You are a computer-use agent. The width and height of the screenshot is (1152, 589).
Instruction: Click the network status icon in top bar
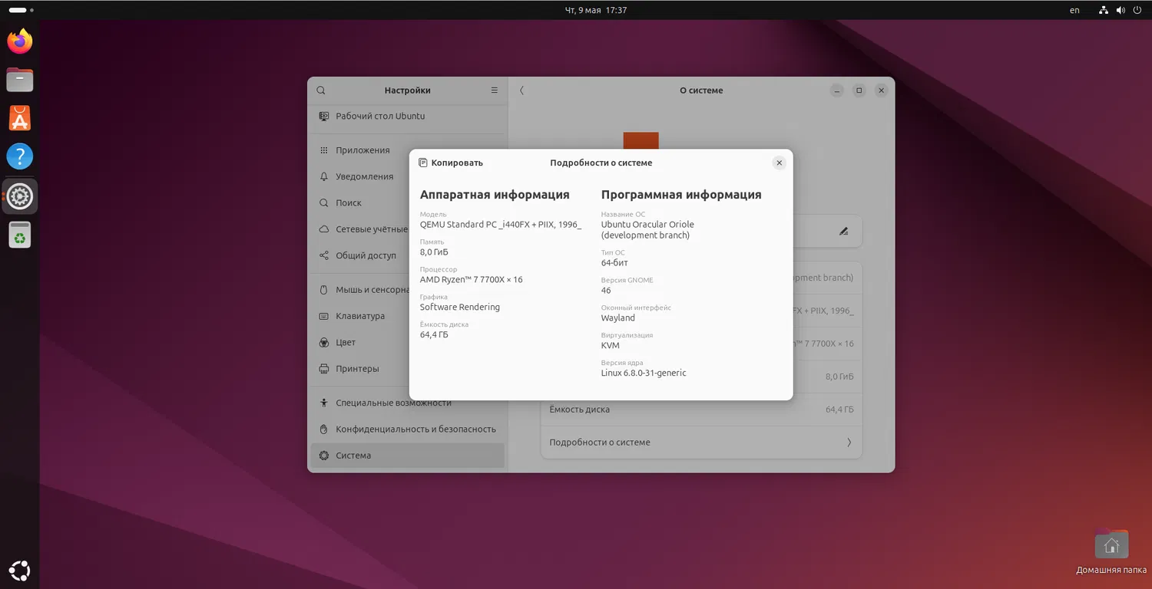click(x=1104, y=10)
